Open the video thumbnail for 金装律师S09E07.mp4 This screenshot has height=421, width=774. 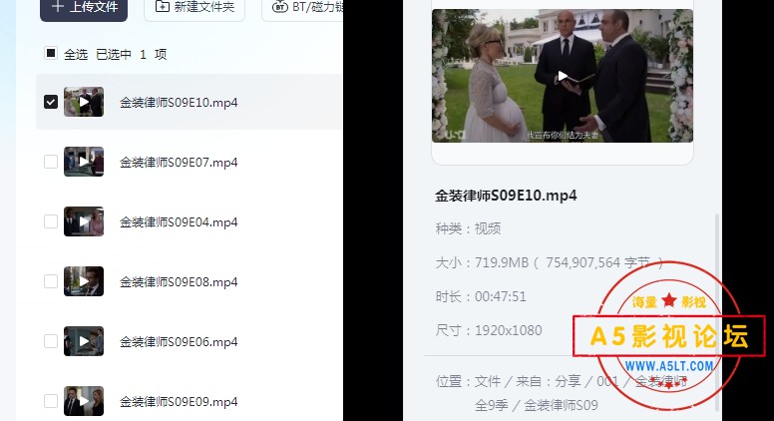[x=84, y=162]
